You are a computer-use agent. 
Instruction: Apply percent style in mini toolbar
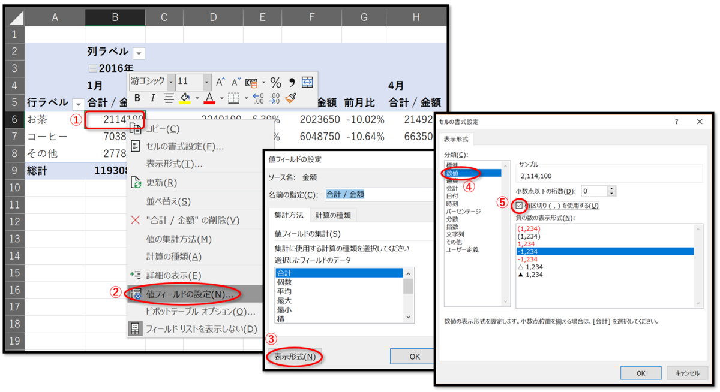click(x=275, y=82)
